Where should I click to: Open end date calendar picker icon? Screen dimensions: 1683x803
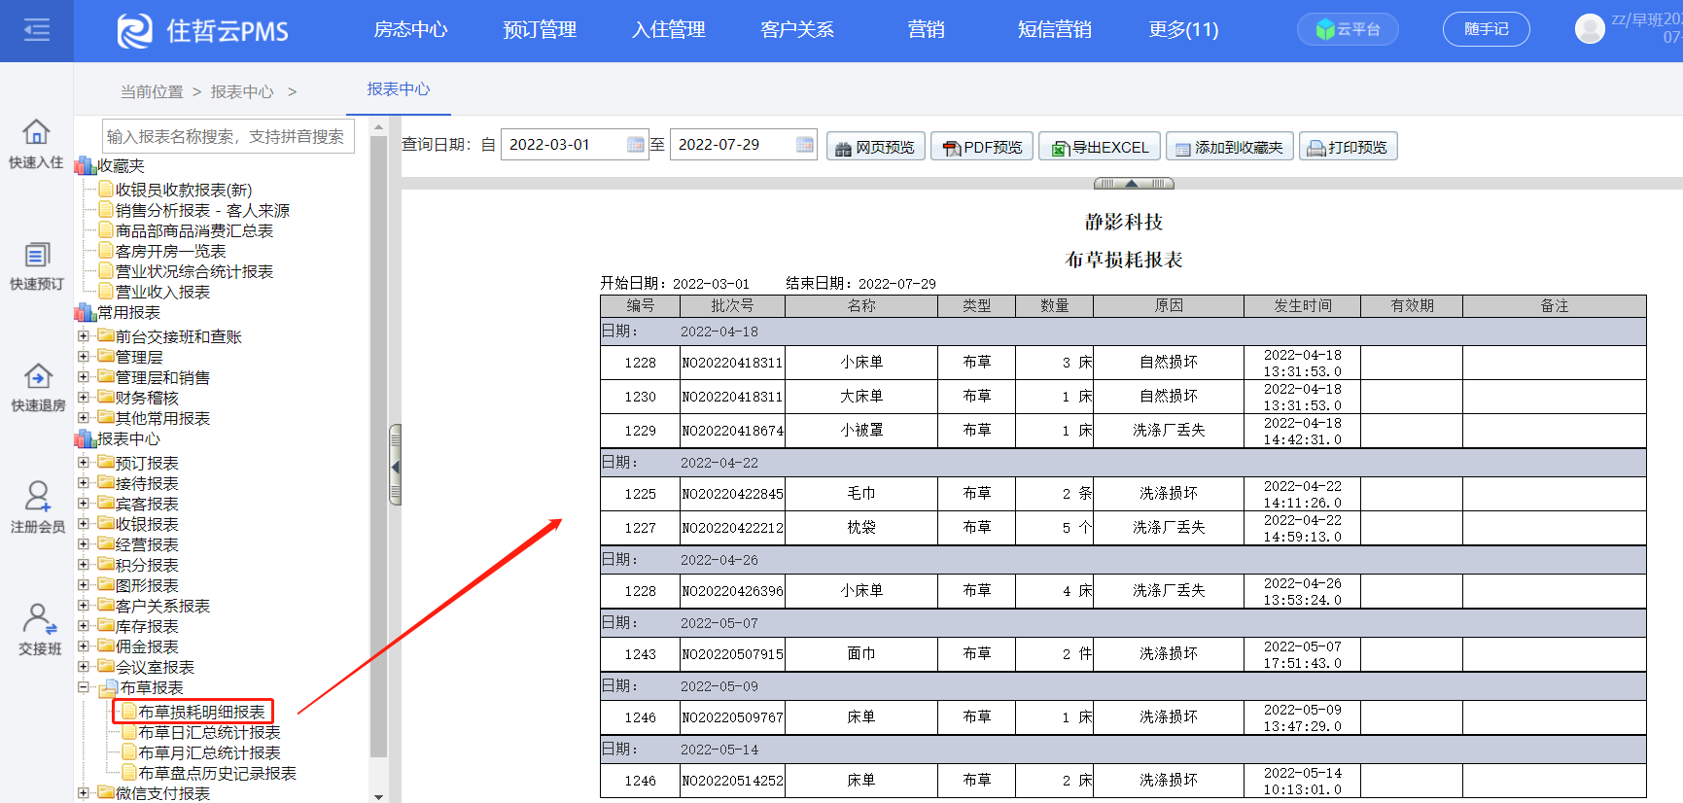click(x=805, y=145)
